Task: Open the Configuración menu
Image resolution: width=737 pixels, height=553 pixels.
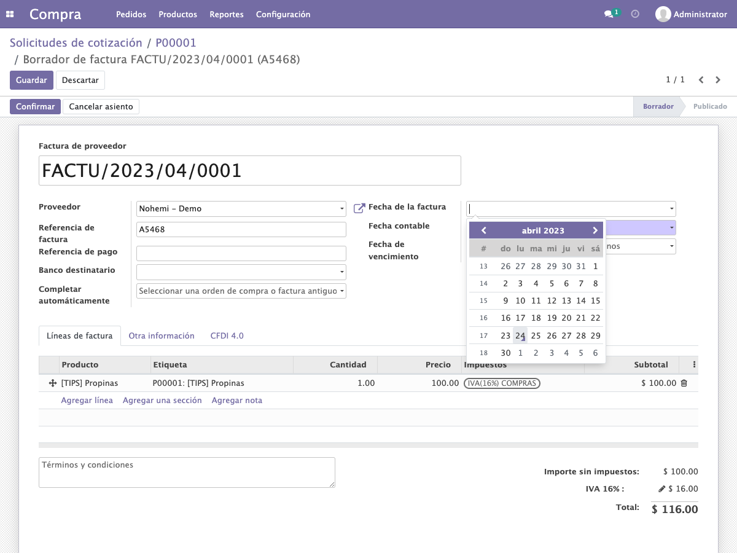Action: click(x=283, y=14)
